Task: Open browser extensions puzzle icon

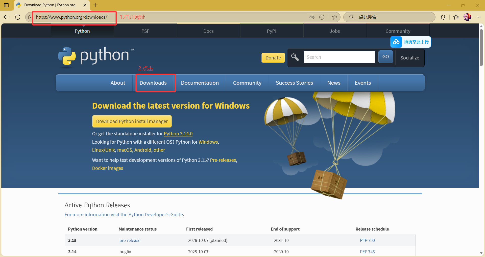Action: (x=443, y=17)
